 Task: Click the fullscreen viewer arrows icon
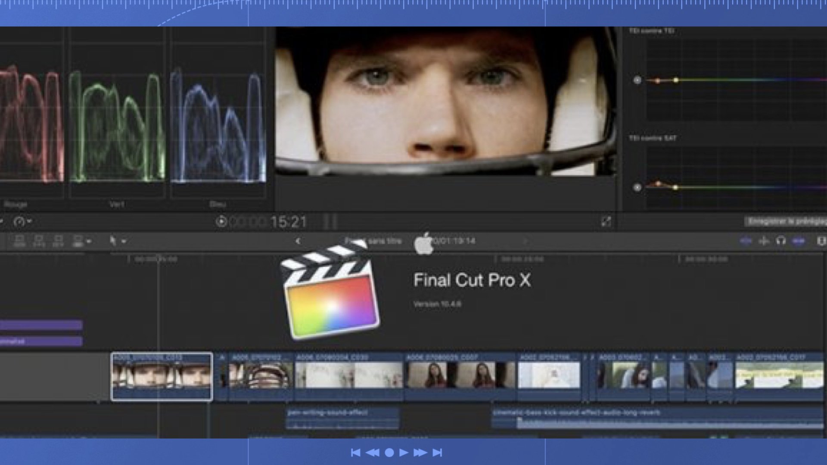pyautogui.click(x=606, y=222)
